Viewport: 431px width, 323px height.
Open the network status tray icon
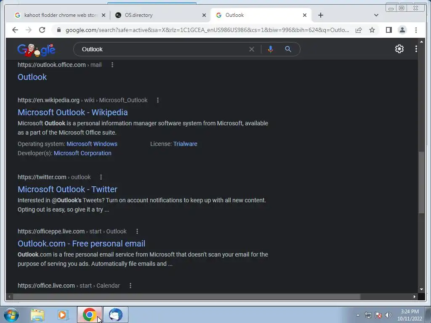tap(368, 315)
